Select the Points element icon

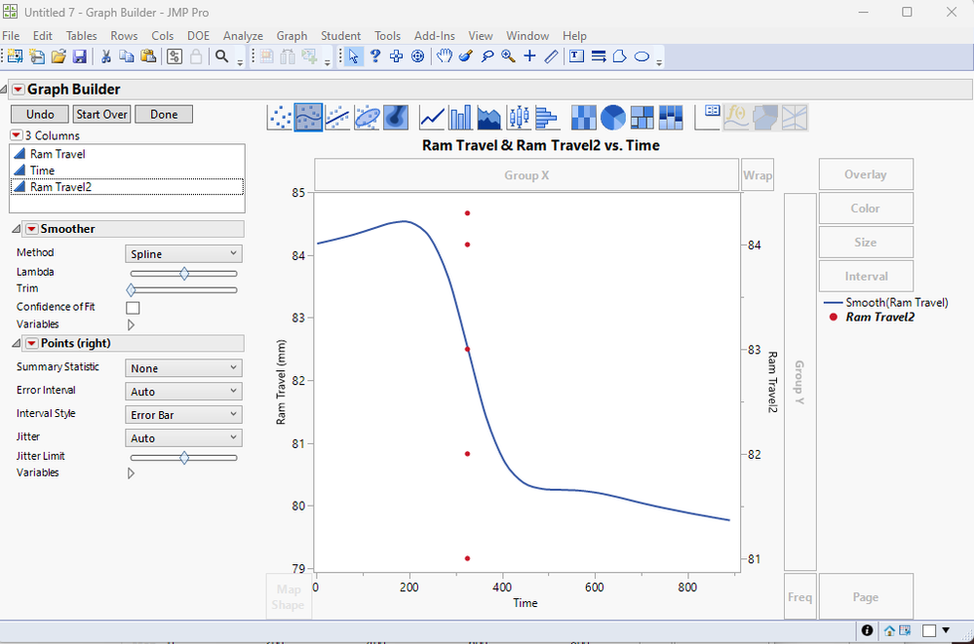click(280, 117)
